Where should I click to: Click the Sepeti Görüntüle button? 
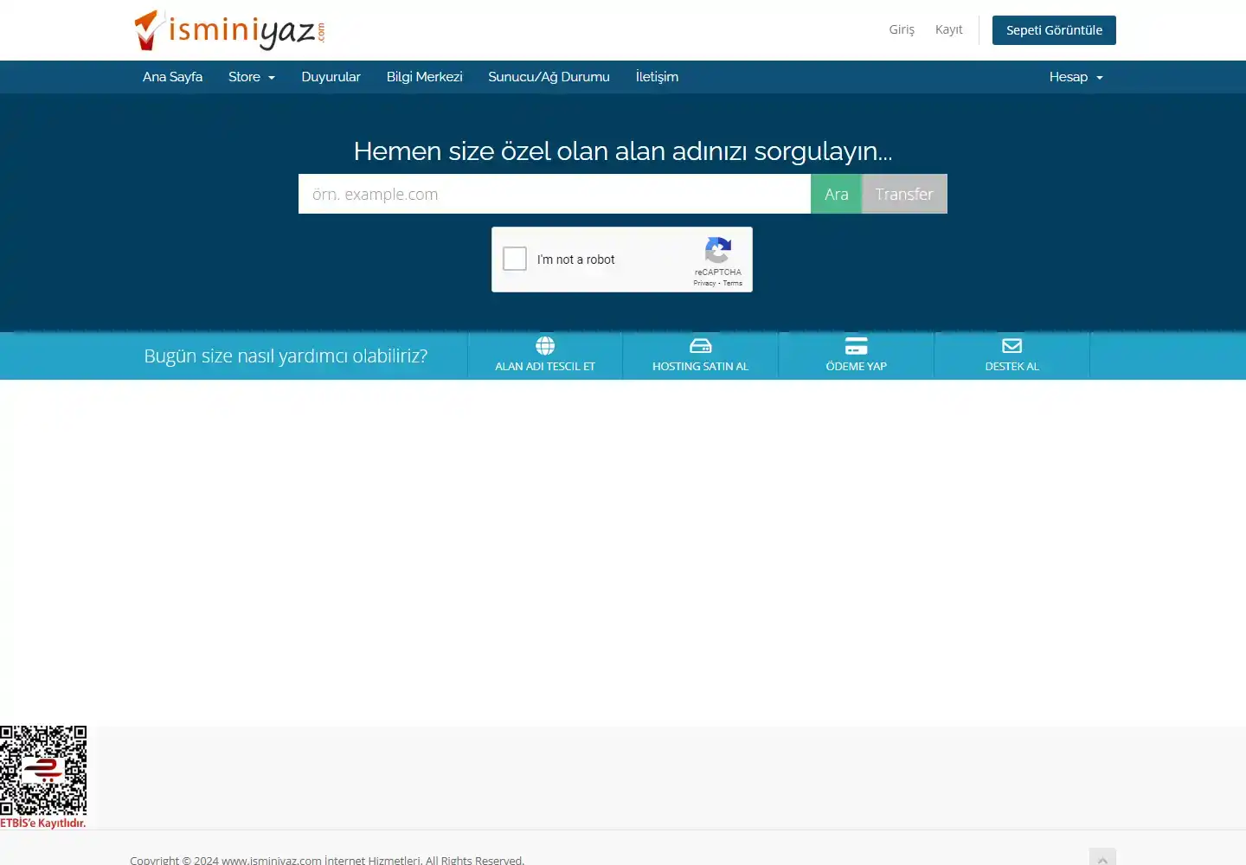click(x=1054, y=30)
